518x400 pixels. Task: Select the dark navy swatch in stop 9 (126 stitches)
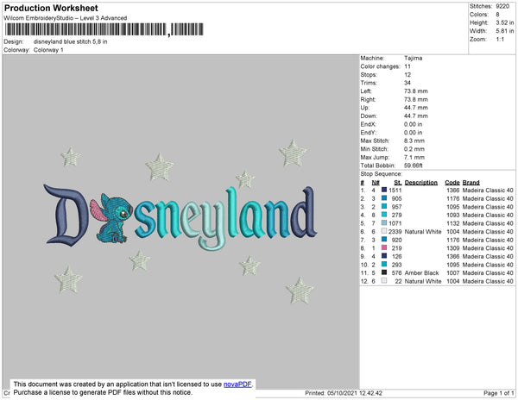click(x=384, y=256)
